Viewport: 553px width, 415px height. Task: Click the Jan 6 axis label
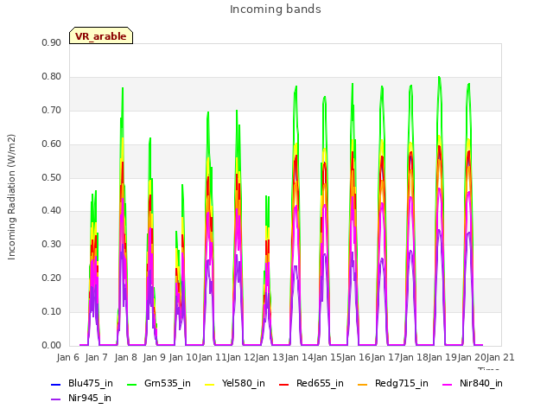coord(68,357)
